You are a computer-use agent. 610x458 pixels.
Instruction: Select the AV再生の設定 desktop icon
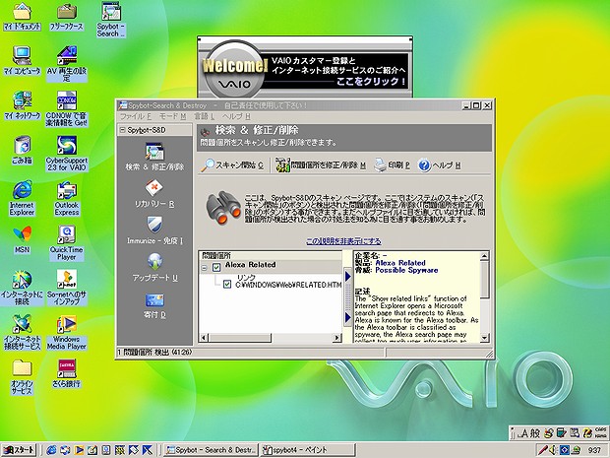[x=67, y=64]
